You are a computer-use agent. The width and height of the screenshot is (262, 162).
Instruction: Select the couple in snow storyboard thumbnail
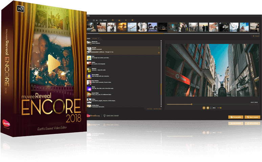112,27
